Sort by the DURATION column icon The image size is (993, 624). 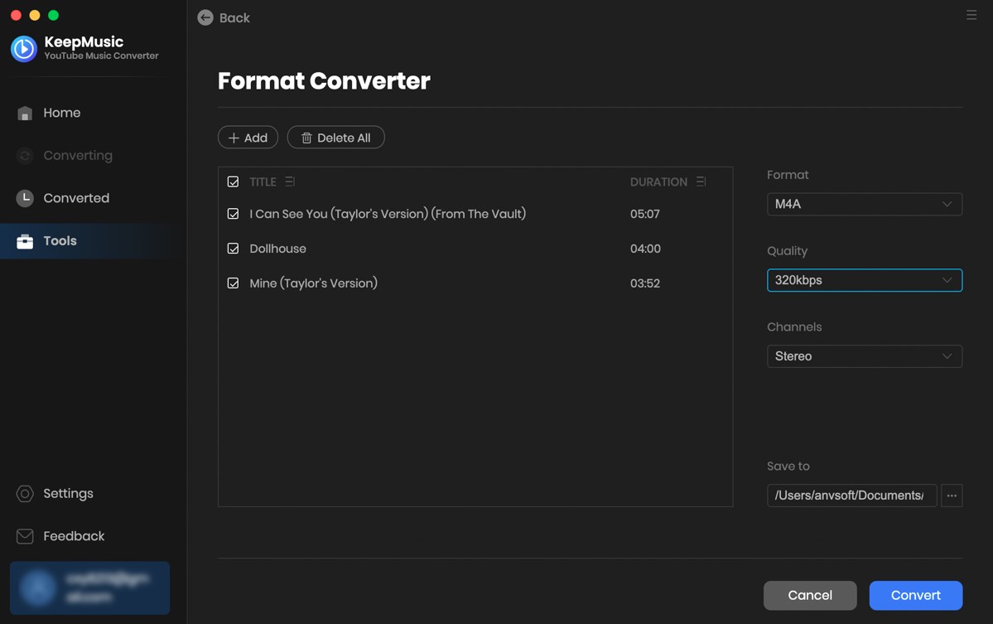tap(701, 181)
